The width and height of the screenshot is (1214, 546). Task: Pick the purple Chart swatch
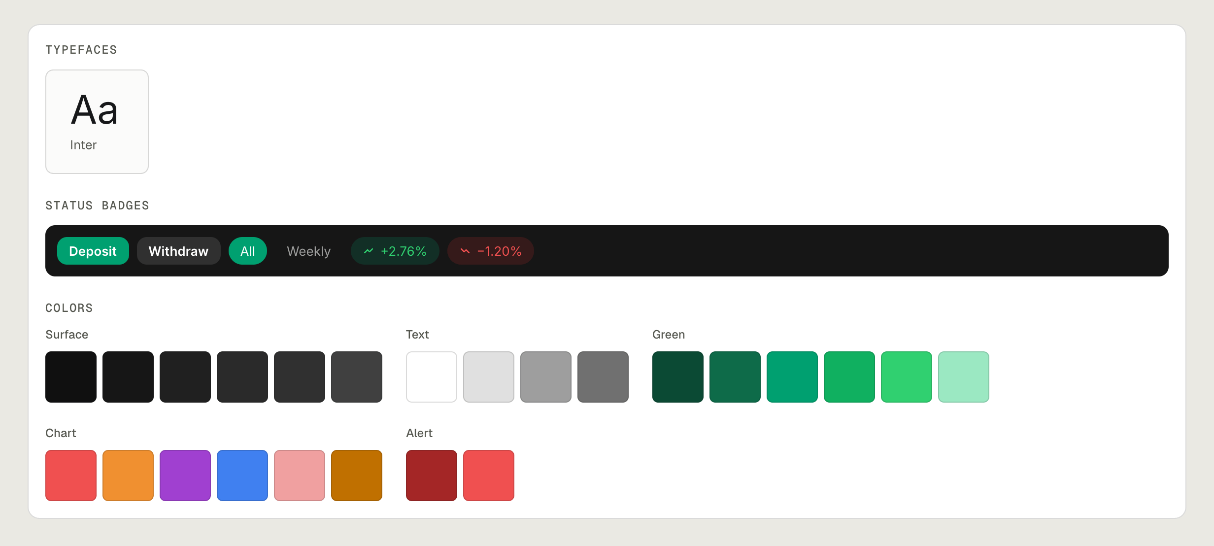185,476
